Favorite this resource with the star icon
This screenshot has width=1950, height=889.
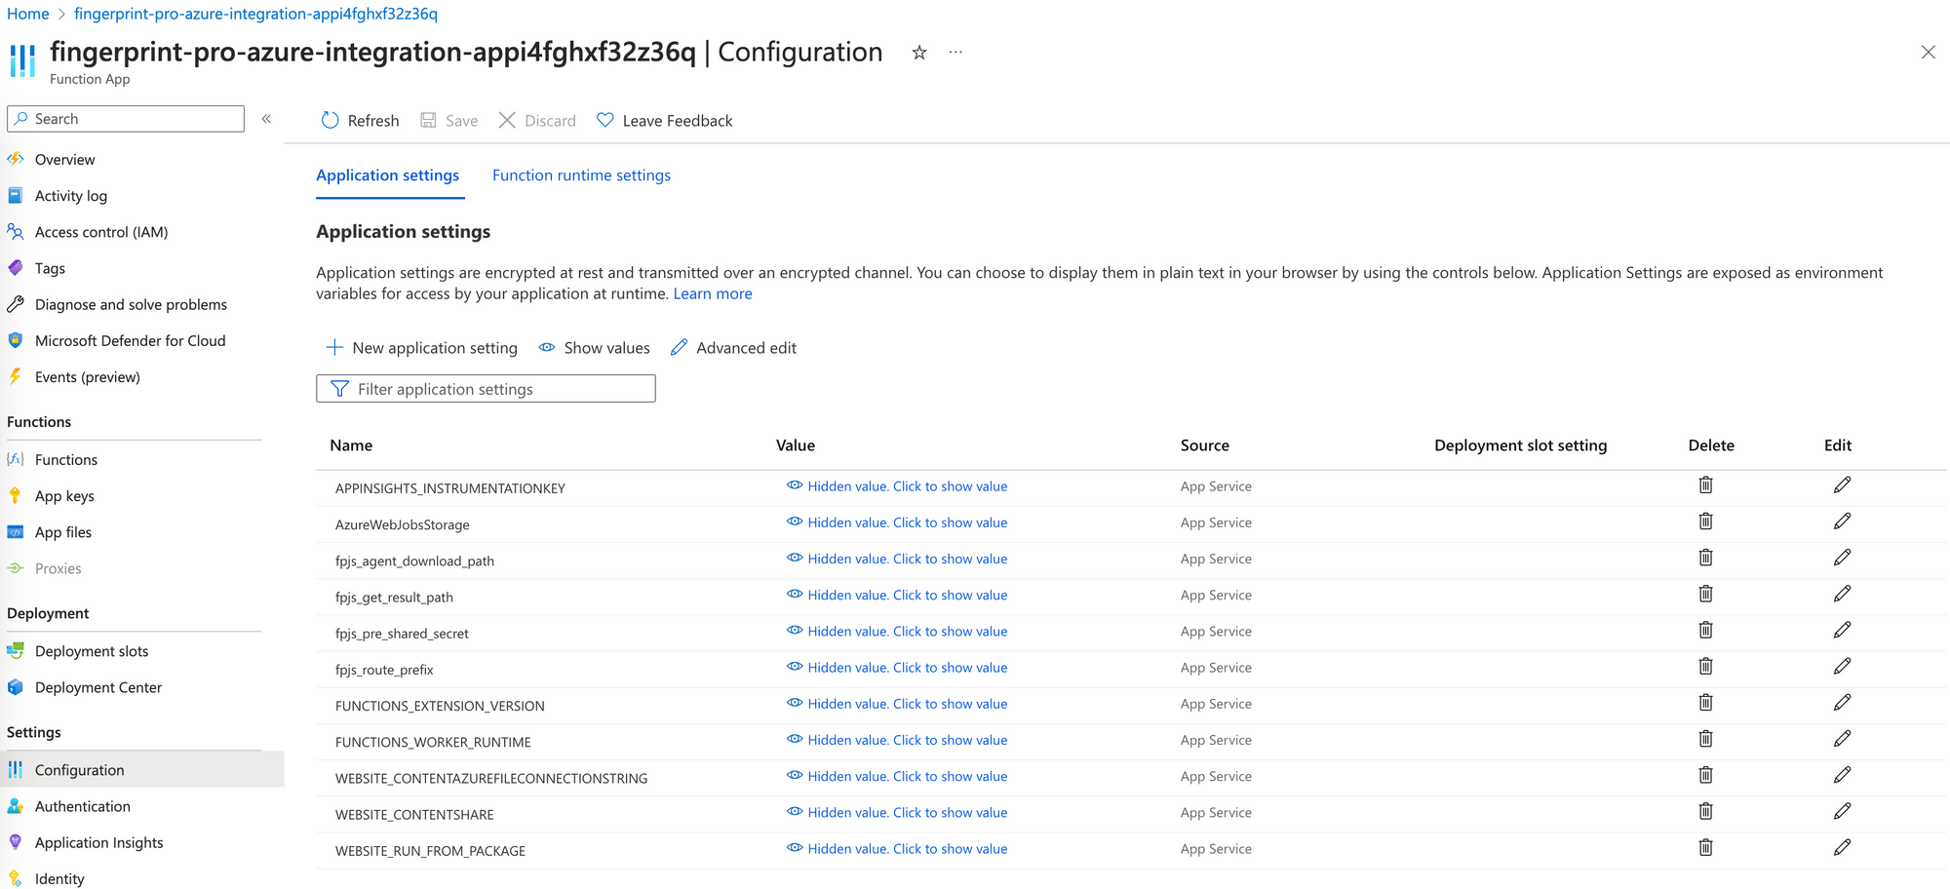(918, 53)
